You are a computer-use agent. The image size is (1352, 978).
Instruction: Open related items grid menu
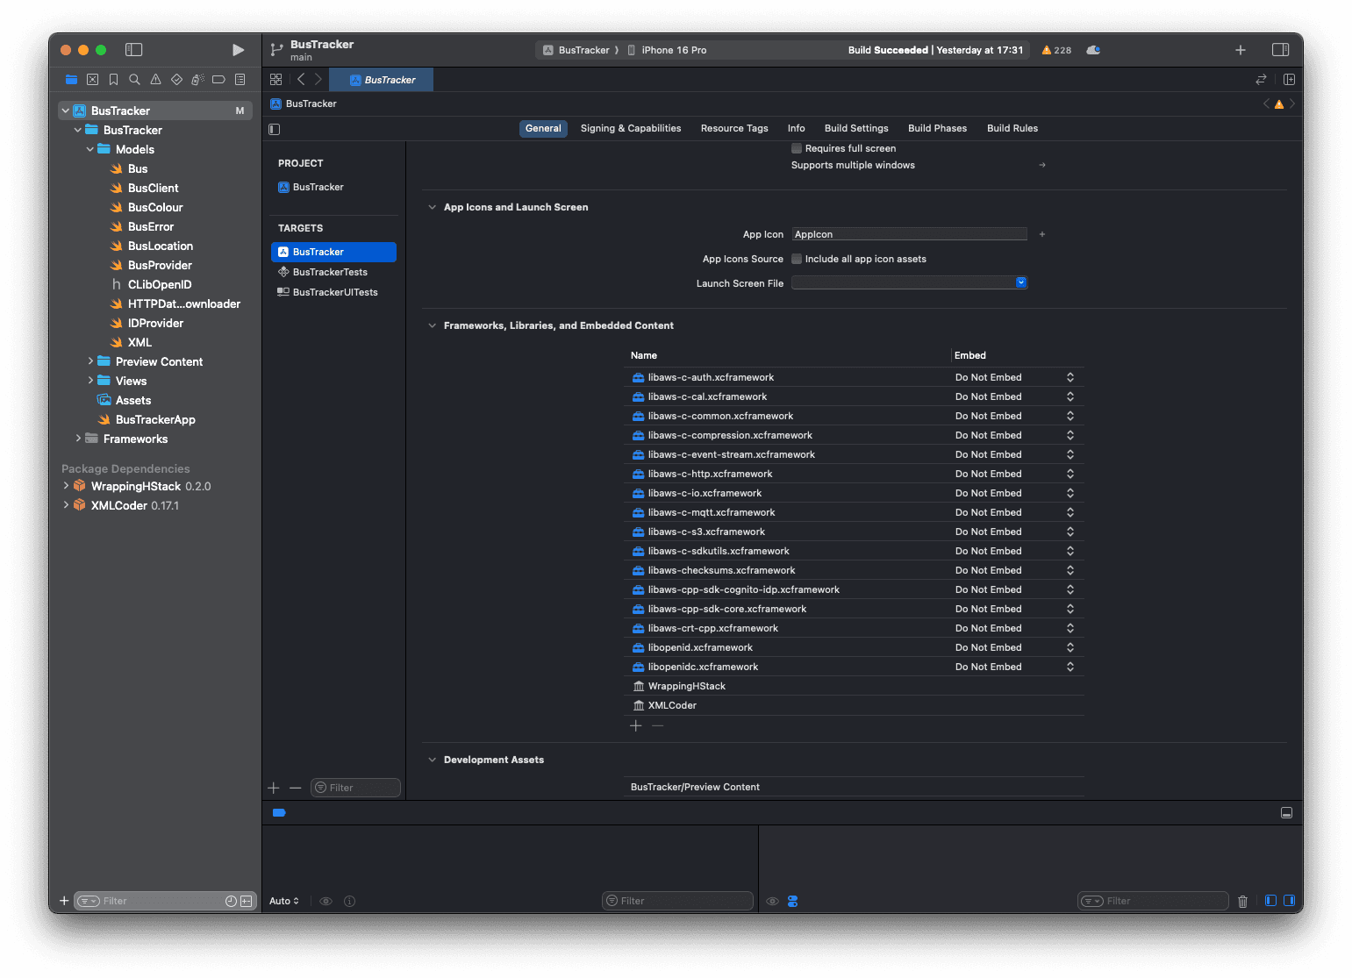pos(276,79)
